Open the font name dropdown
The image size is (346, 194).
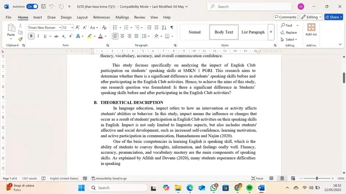click(x=60, y=28)
